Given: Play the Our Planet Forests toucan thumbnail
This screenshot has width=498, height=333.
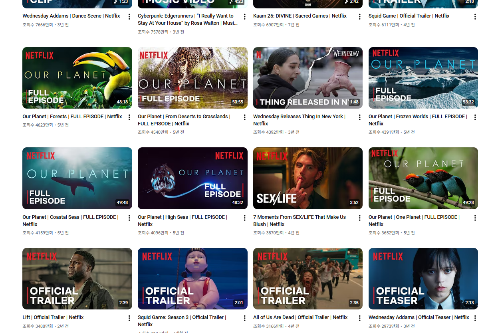Looking at the screenshot, I should tap(77, 78).
